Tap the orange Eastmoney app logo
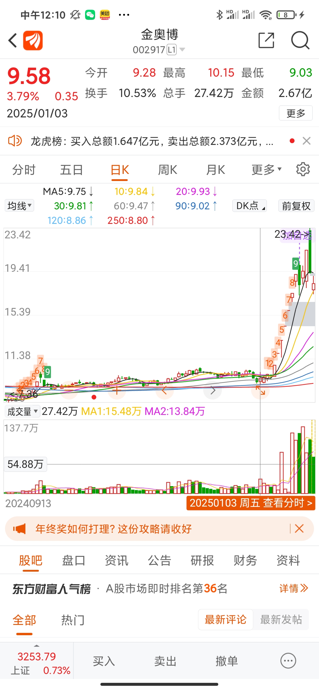The height and width of the screenshot is (692, 319). (33, 41)
